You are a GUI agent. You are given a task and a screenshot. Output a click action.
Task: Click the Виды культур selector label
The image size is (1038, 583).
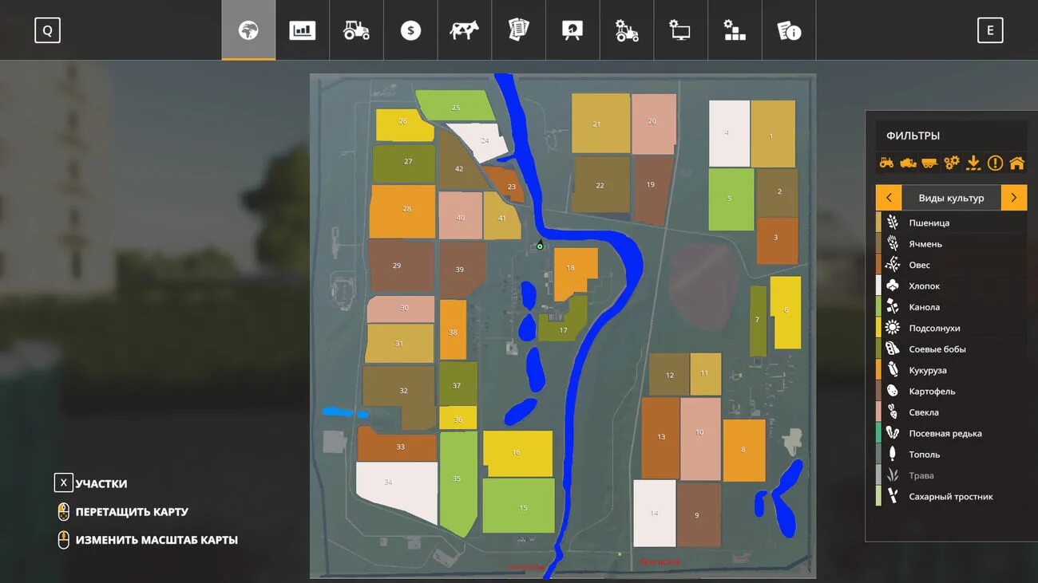[951, 198]
